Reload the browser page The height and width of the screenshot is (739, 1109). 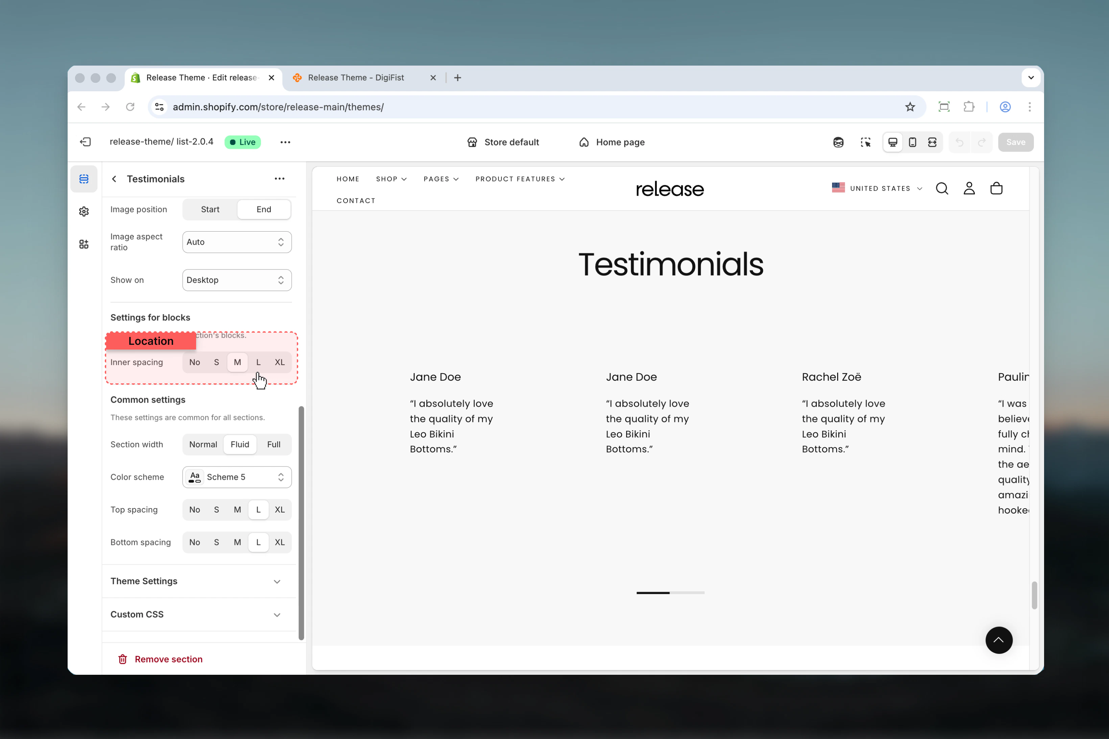click(x=130, y=107)
